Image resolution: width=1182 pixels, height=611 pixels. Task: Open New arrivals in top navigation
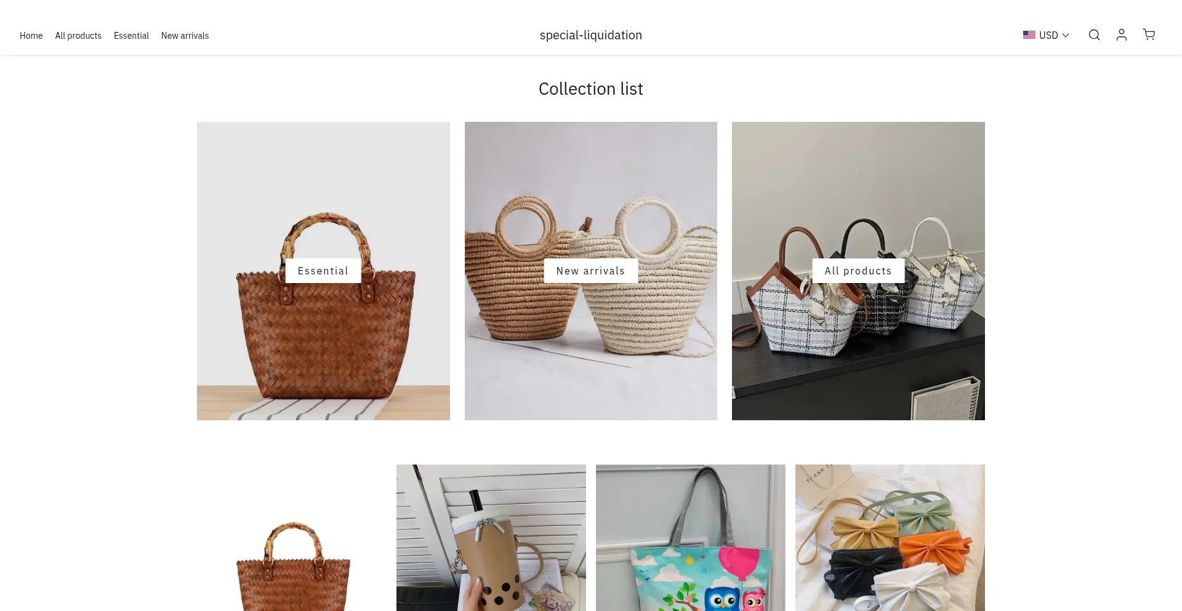pos(185,36)
